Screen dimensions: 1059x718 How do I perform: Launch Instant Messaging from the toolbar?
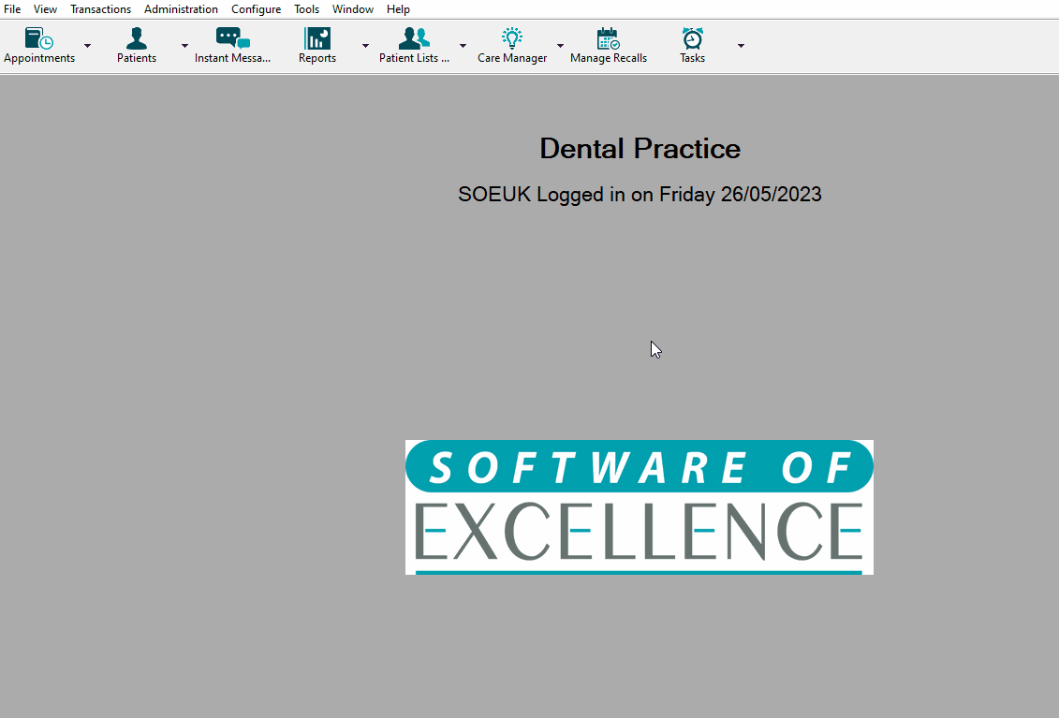point(233,38)
